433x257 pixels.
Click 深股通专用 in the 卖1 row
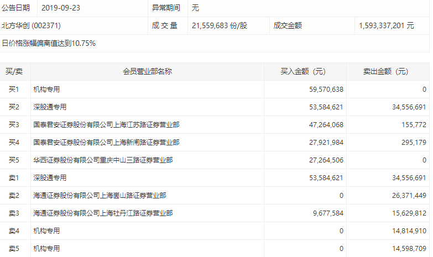(x=50, y=177)
